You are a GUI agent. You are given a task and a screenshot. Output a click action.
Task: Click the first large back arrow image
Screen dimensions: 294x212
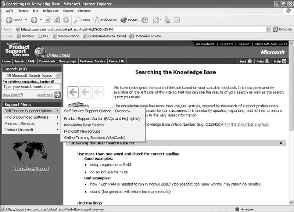pos(73,92)
